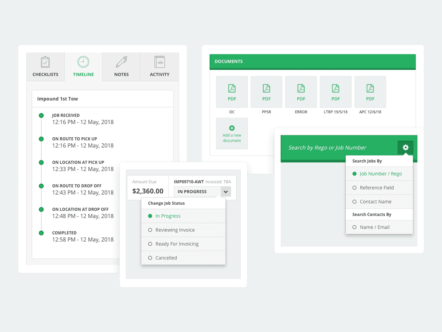Open the LTRP 19/5/18 PDF document

pyautogui.click(x=335, y=92)
